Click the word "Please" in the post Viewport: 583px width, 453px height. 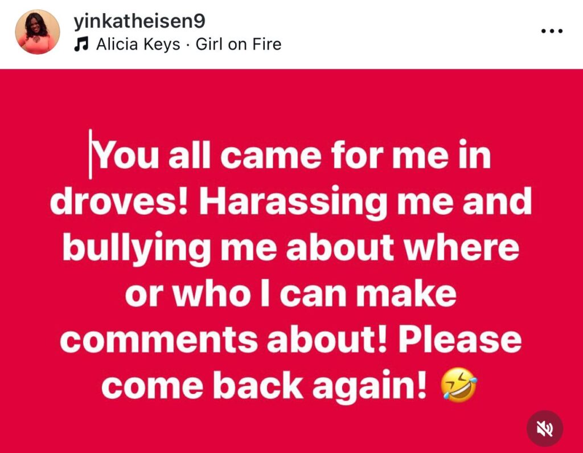460,339
